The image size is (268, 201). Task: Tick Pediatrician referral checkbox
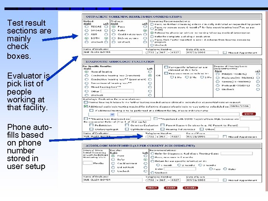[x=92, y=125]
